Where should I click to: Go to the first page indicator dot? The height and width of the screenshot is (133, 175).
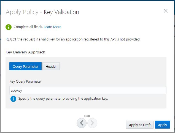pos(85,116)
